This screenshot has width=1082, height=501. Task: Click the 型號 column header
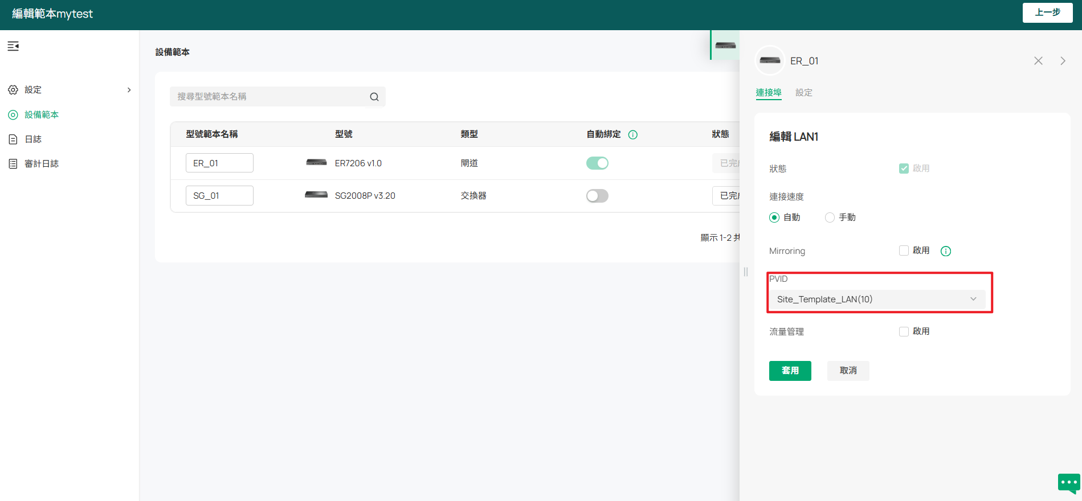tap(344, 134)
